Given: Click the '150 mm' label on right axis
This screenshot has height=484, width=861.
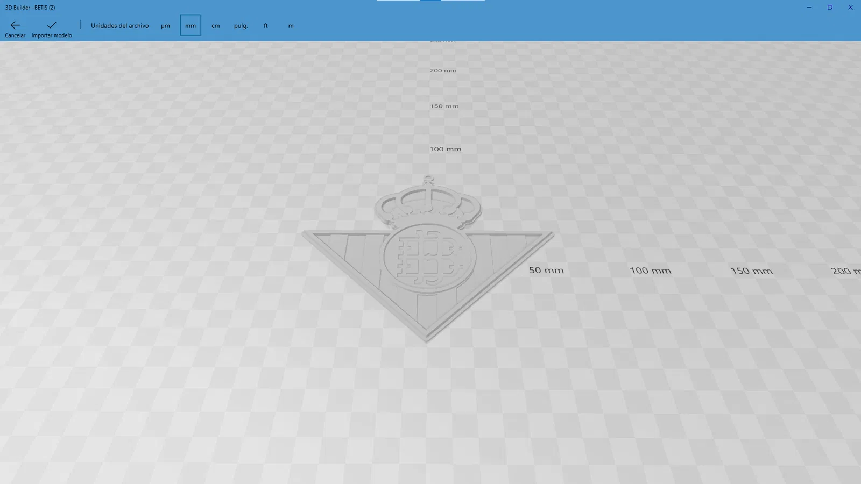Looking at the screenshot, I should [x=751, y=271].
